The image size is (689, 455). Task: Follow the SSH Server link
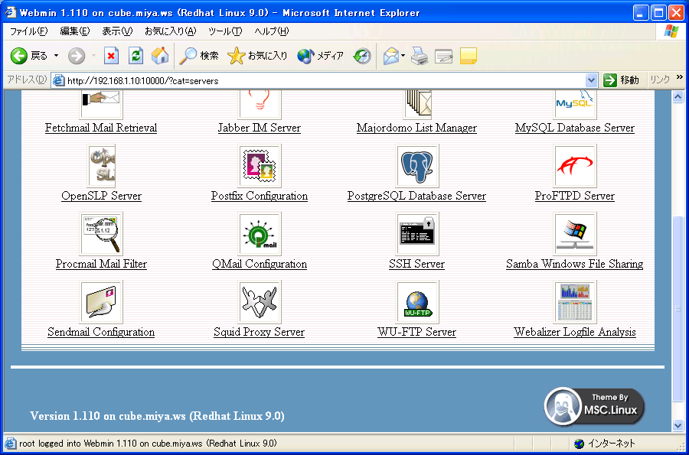416,264
